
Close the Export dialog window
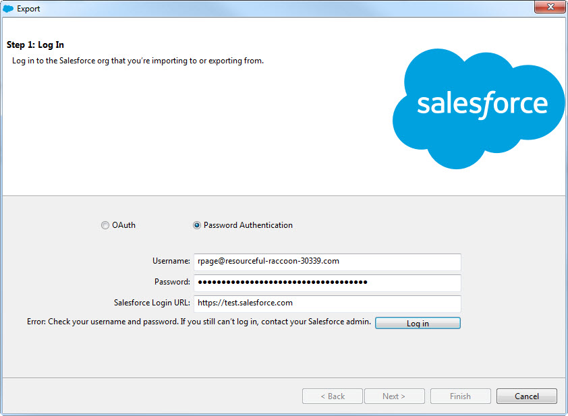550,7
